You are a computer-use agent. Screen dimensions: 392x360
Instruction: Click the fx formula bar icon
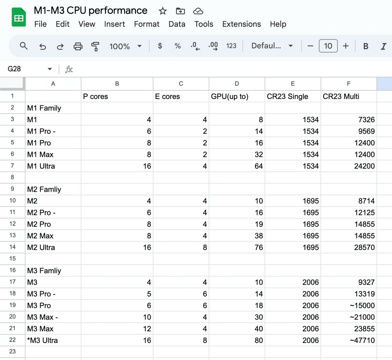[x=69, y=69]
